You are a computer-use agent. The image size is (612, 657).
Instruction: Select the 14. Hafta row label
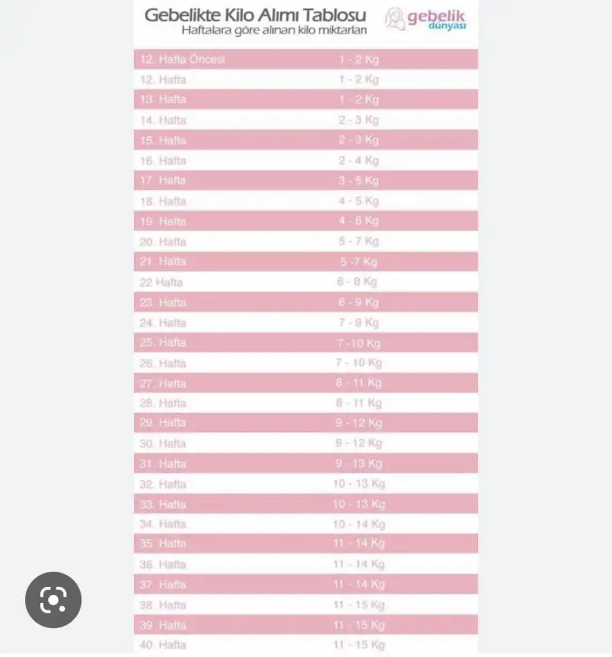(163, 120)
